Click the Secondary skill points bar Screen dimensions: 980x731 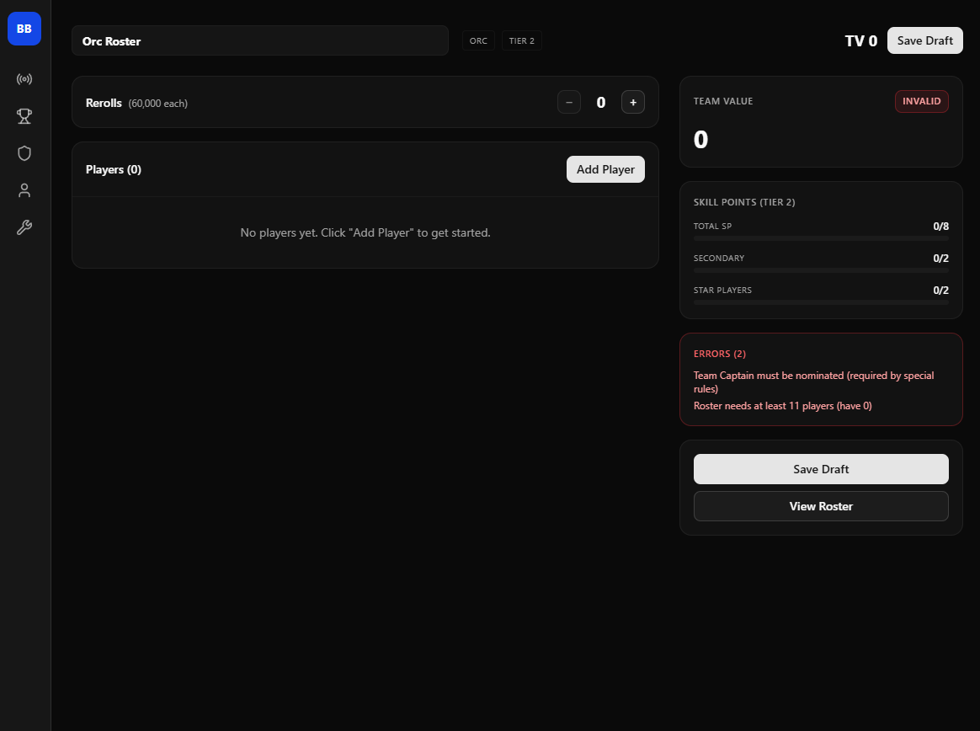821,271
